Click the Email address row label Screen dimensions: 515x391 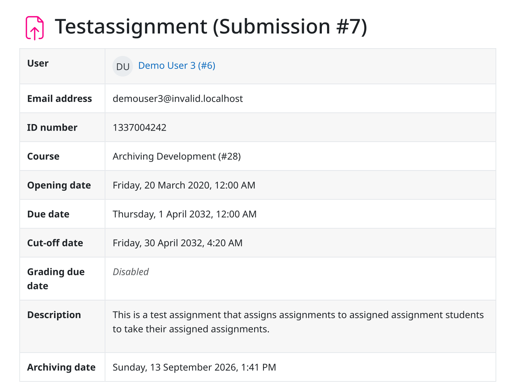pos(60,99)
